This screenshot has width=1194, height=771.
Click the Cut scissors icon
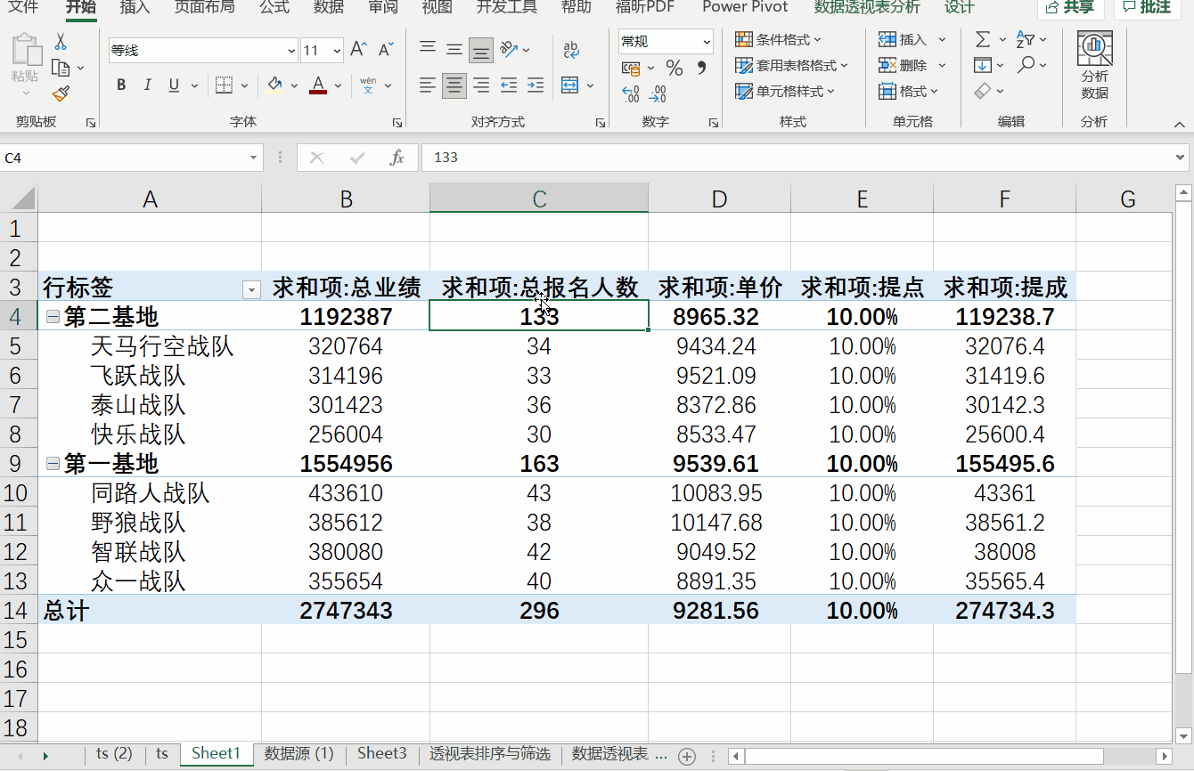coord(61,41)
